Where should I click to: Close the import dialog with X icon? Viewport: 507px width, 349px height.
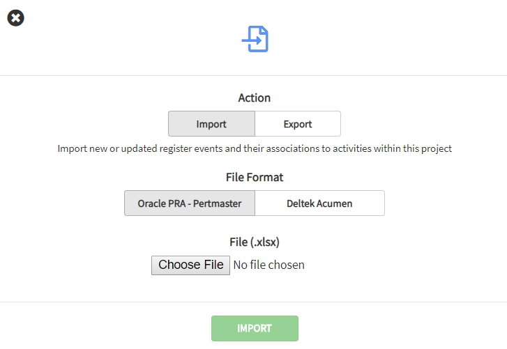[16, 18]
